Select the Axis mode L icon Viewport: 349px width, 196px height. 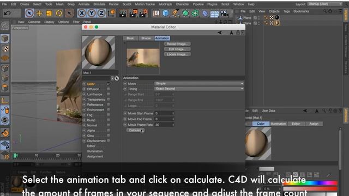(5, 100)
